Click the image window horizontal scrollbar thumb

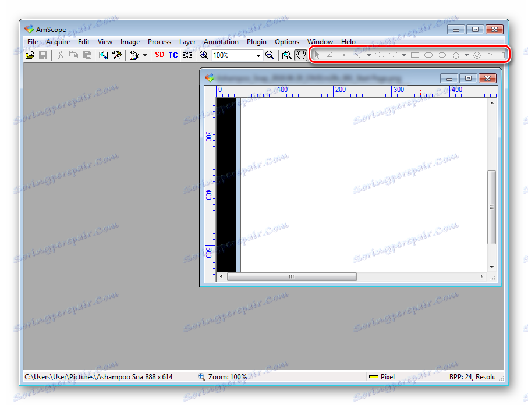[292, 277]
